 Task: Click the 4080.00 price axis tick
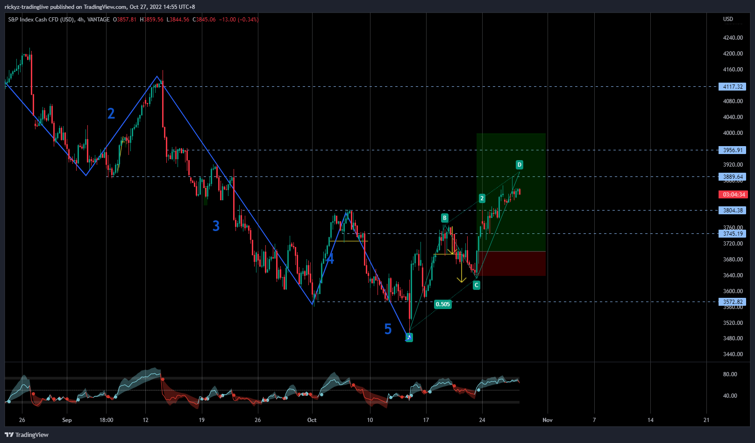(733, 101)
